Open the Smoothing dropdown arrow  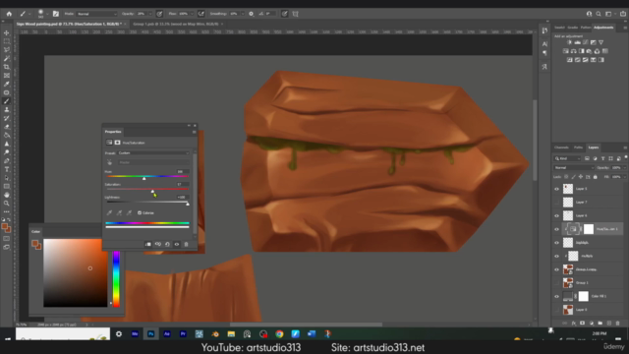tap(243, 14)
